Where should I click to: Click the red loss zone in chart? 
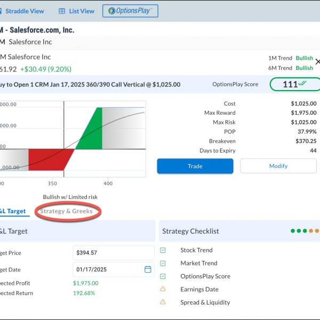tap(49, 159)
